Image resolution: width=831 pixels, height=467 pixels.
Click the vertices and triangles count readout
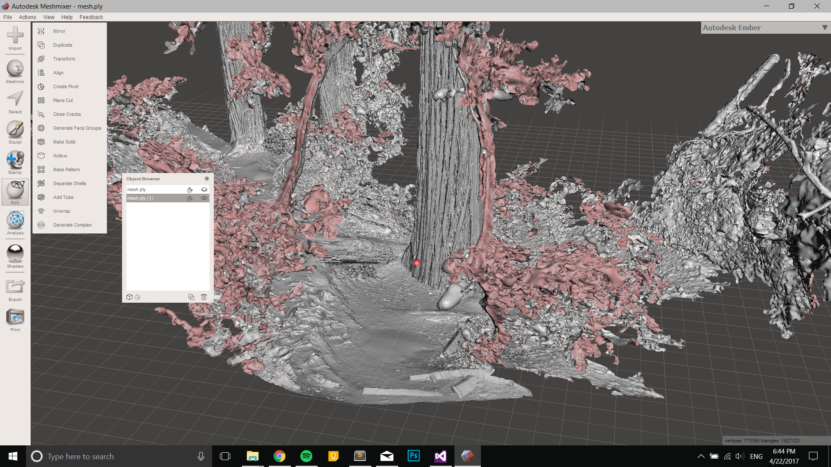pyautogui.click(x=762, y=441)
